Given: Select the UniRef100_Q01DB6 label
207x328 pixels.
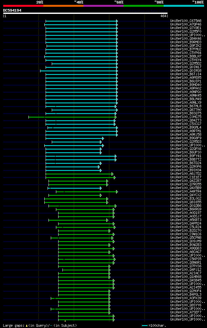Looking at the screenshot, I should click(186, 206).
